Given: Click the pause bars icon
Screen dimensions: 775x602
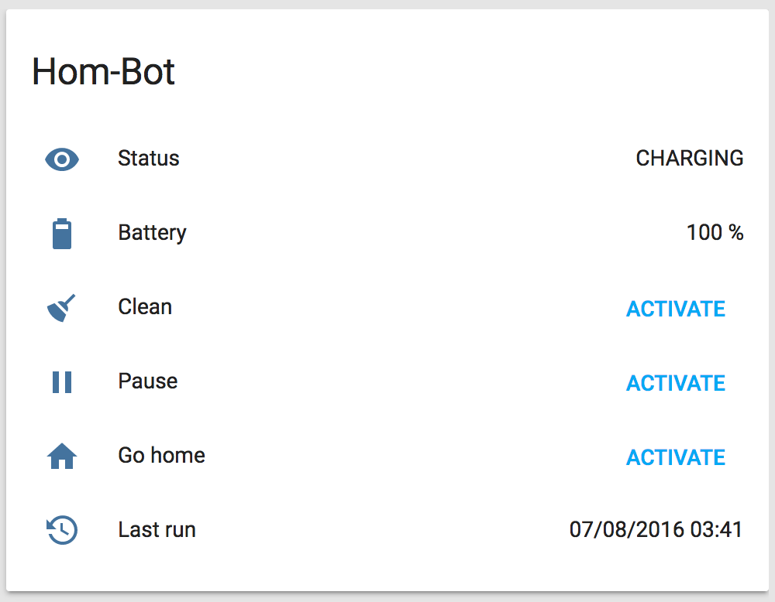Looking at the screenshot, I should 62,382.
